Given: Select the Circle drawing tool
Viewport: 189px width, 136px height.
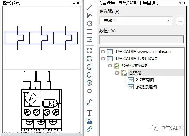Looking at the screenshot, I should (x=89, y=51).
